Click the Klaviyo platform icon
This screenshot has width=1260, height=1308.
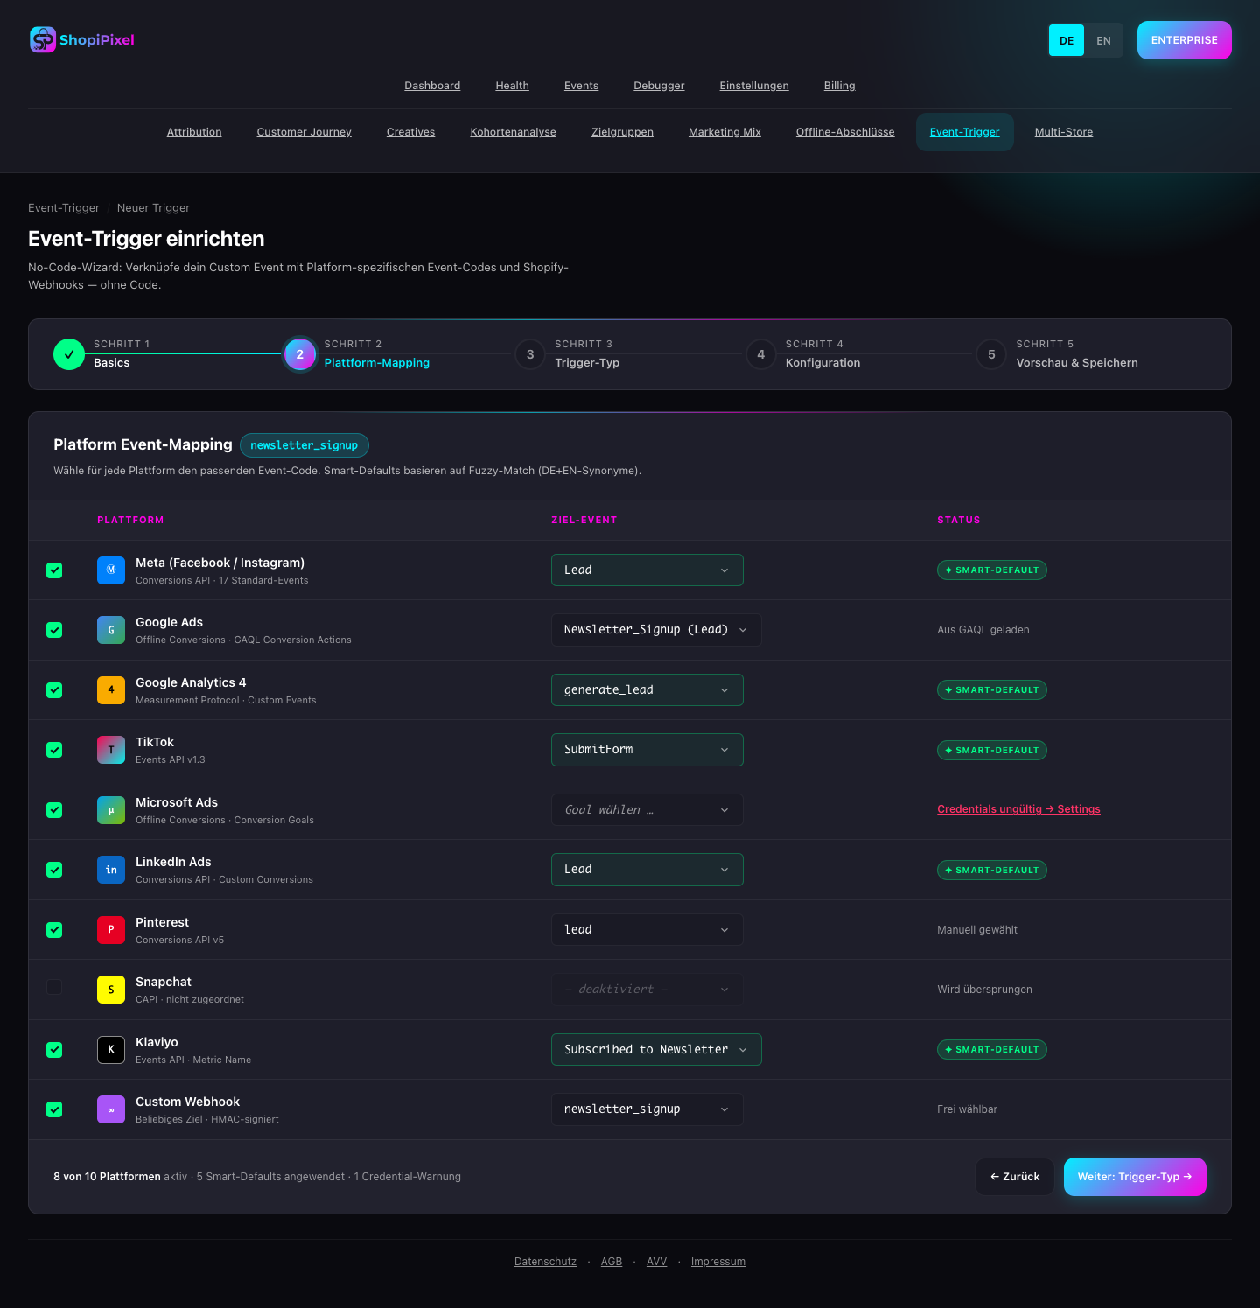111,1050
